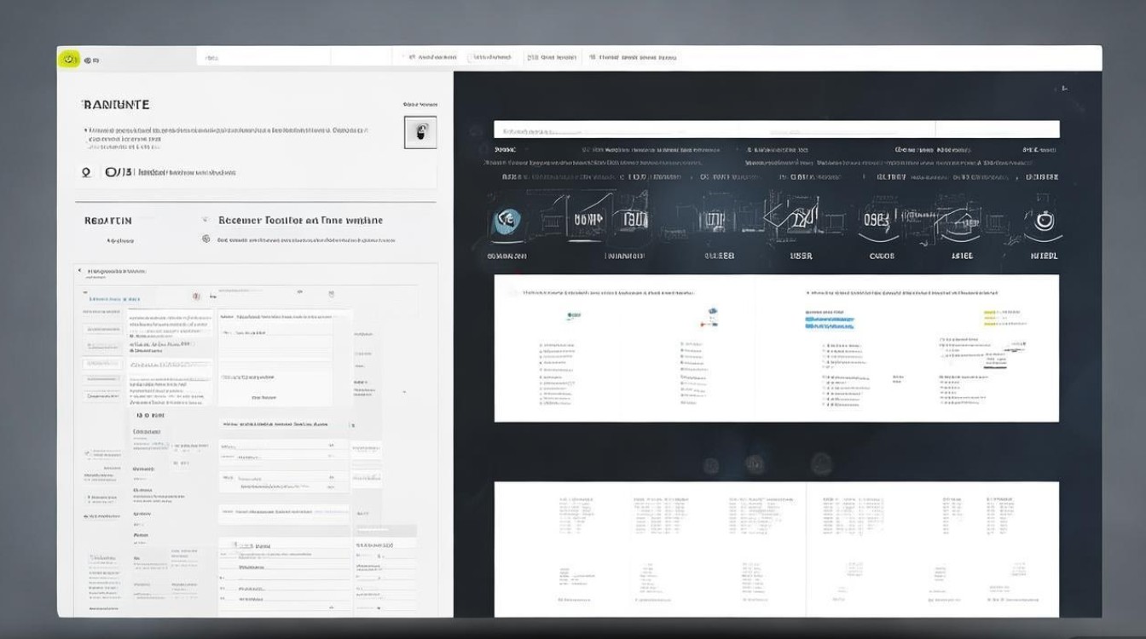Viewport: 1146px width, 639px height.
Task: Click the blue circular icon in dark panel
Action: [x=507, y=222]
